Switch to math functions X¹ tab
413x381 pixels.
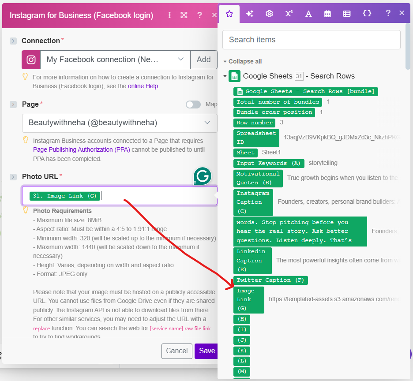pos(289,13)
